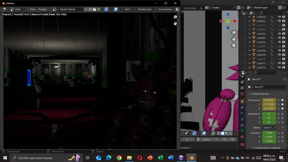Viewport: 288px width, 162px height.
Task: Click the Inicio start frame field
Action: (x=209, y=140)
